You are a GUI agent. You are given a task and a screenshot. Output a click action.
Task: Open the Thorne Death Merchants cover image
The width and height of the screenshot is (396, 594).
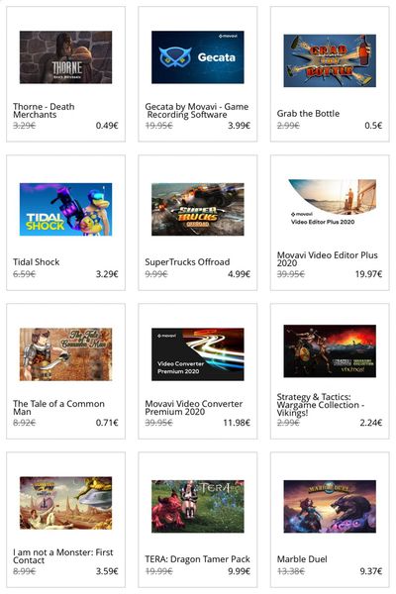point(65,57)
